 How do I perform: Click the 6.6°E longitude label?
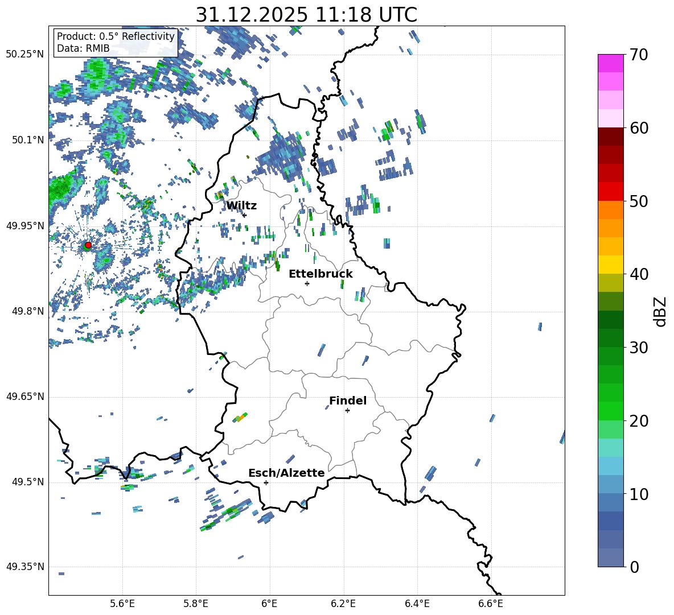click(x=491, y=604)
